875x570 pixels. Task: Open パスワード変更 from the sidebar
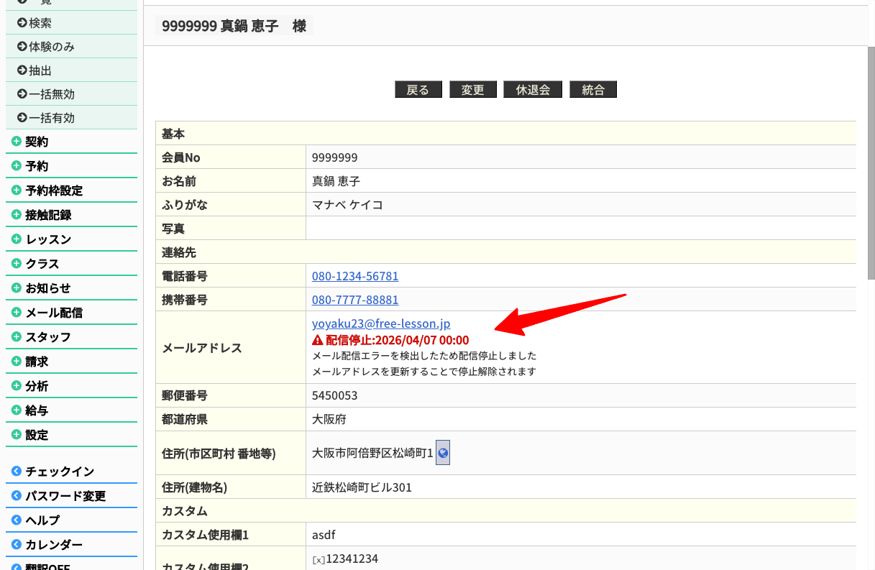(65, 496)
